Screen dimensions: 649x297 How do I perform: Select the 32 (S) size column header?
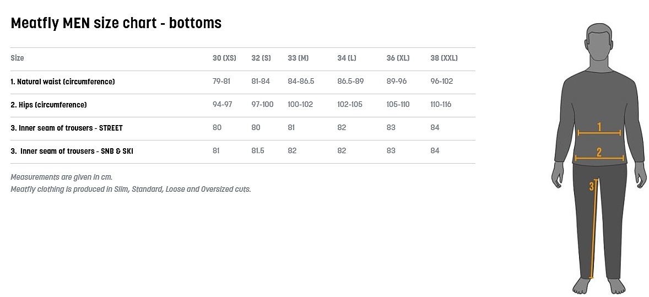(261, 58)
